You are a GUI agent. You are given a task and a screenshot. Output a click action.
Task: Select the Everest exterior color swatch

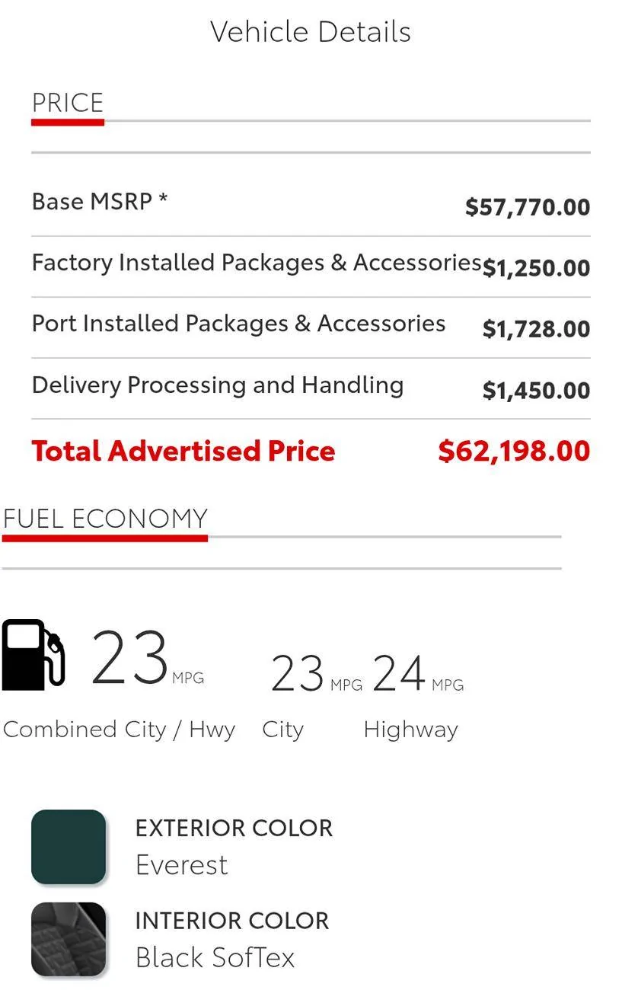pos(69,847)
